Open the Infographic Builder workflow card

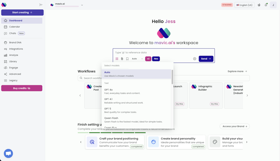click(x=206, y=95)
